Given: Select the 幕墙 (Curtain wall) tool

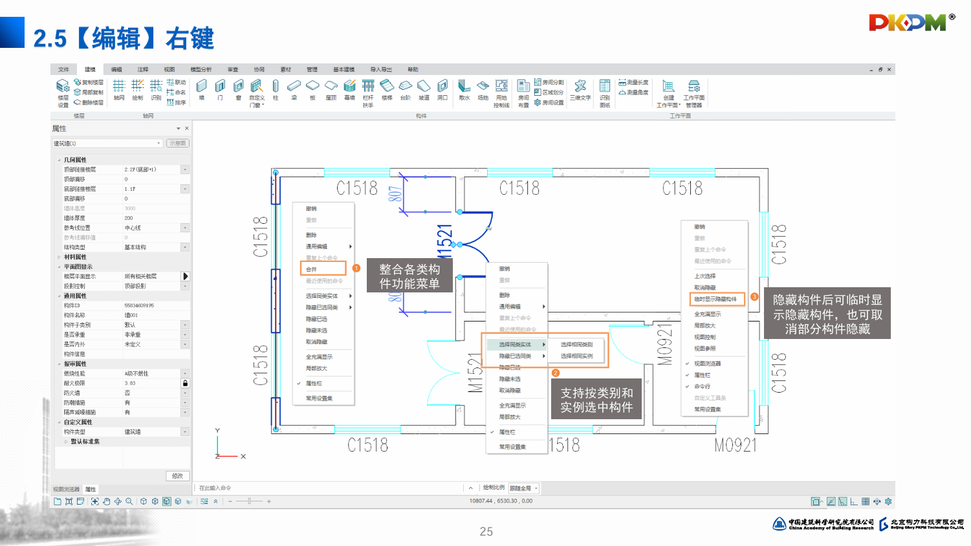Looking at the screenshot, I should coord(349,87).
